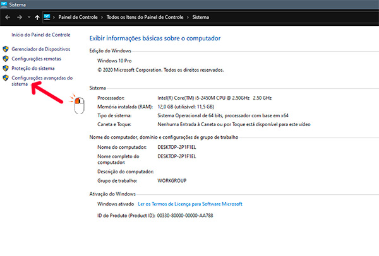Viewport: 379px width, 256px height.
Task: Go up one level with up arrow
Action: (37, 18)
